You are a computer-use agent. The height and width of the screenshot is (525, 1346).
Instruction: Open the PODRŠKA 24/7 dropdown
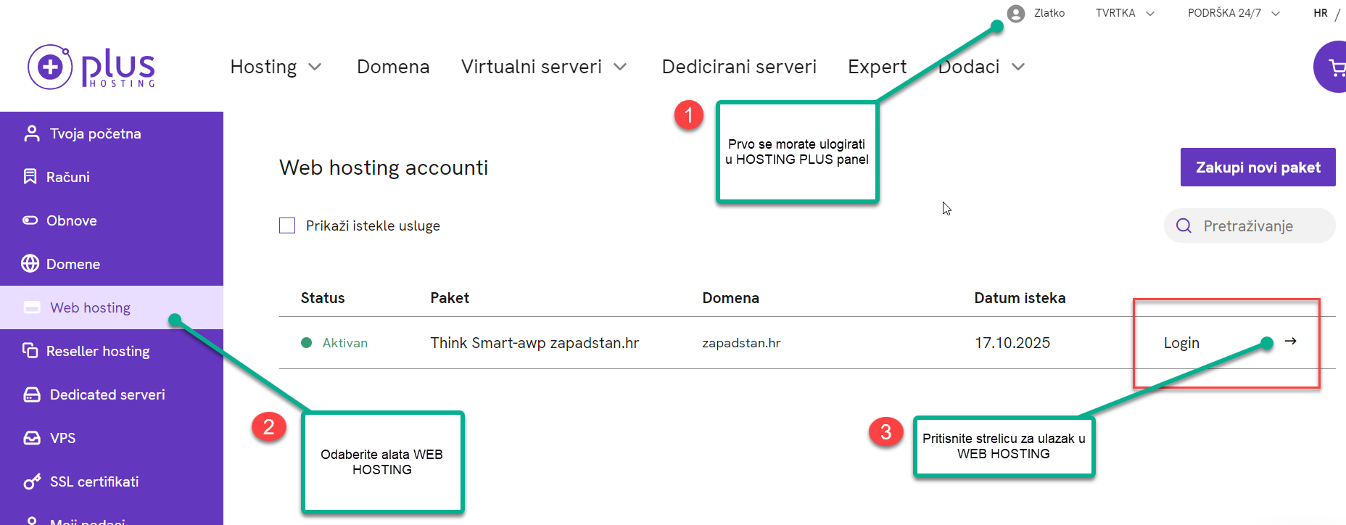tap(1234, 13)
